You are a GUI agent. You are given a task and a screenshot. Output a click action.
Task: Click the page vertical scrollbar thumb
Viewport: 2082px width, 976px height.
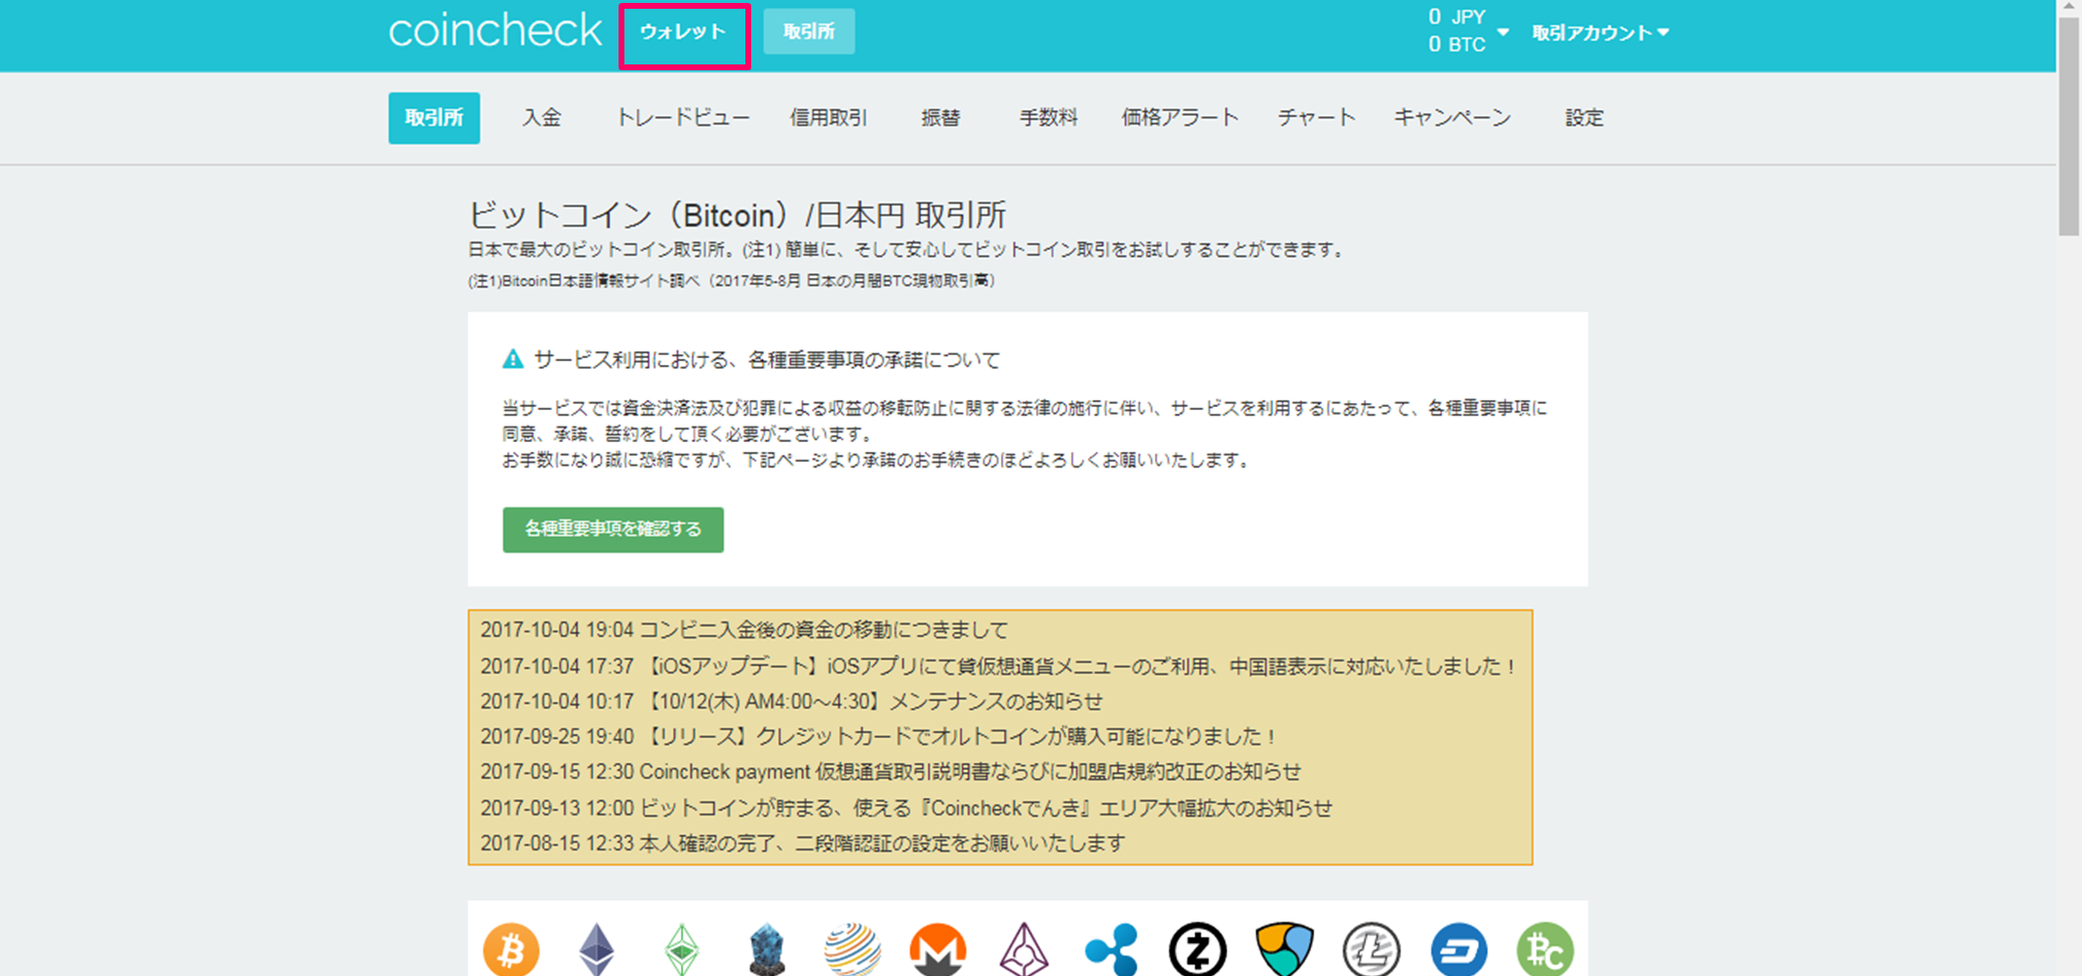[2069, 127]
